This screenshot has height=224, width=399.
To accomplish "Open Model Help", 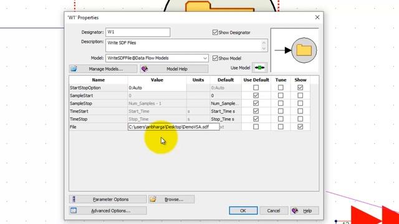I will pos(174,69).
